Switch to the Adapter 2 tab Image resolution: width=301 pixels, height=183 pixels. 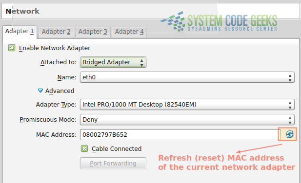tap(56, 32)
